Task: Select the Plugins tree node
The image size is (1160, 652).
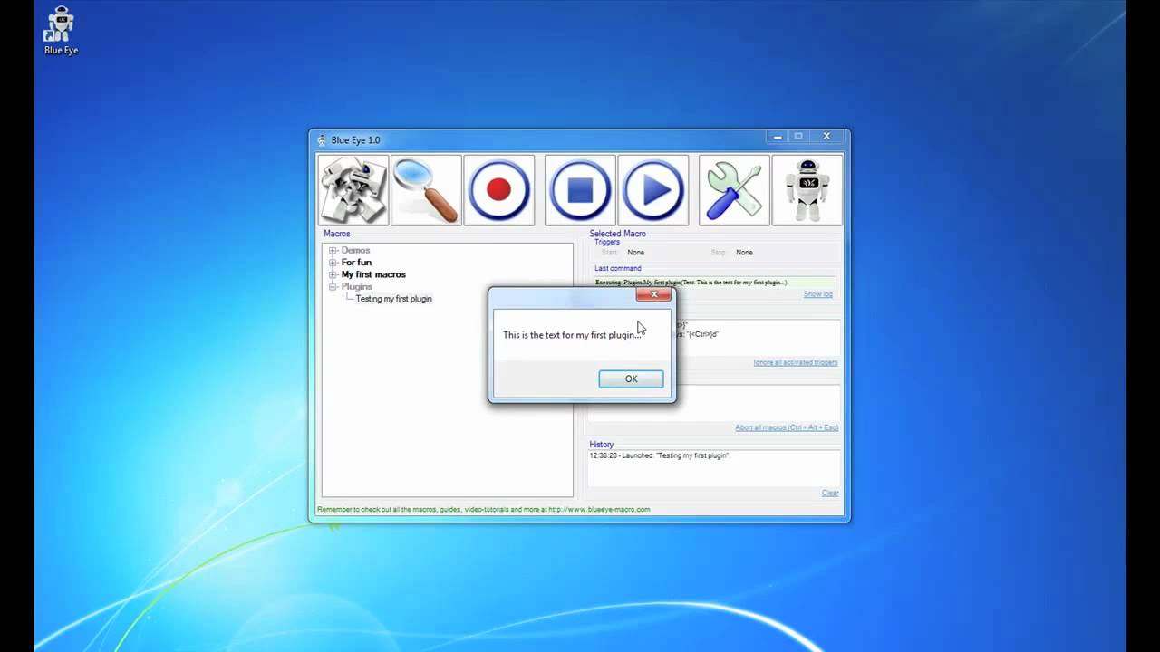Action: click(x=356, y=287)
